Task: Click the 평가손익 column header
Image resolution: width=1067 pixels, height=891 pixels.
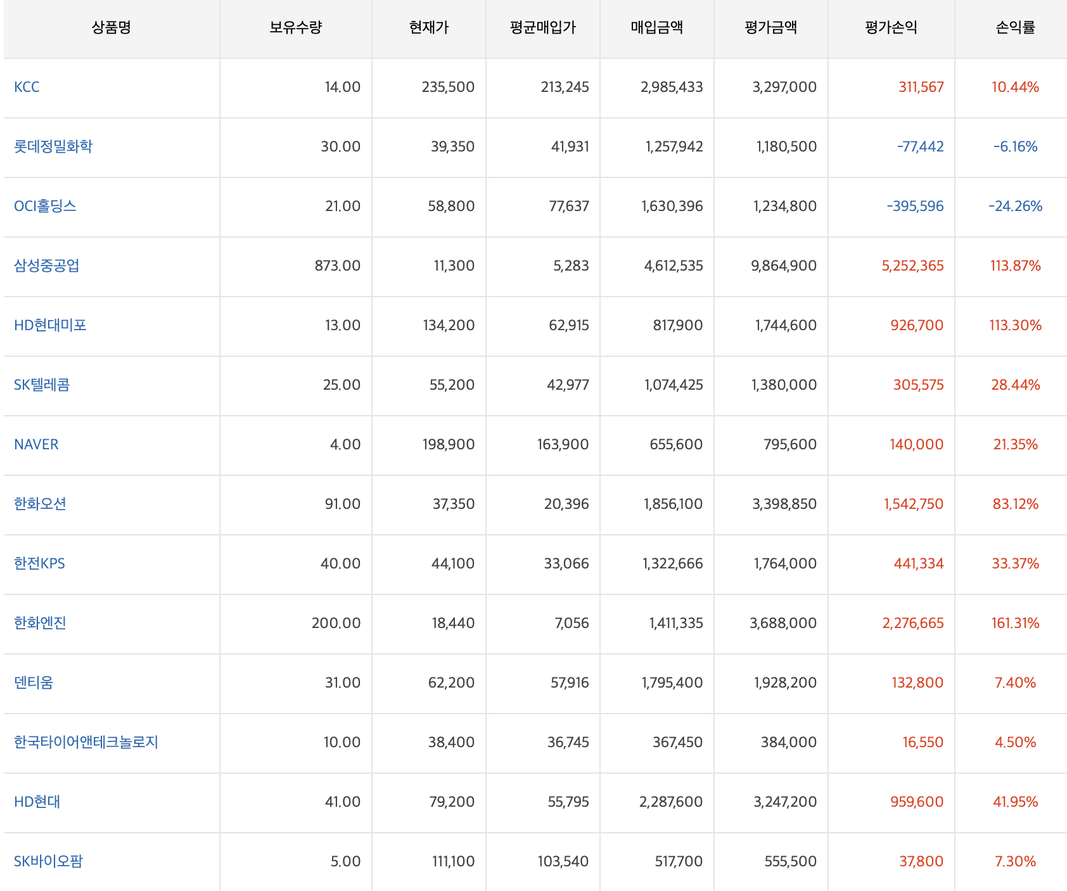Action: click(x=891, y=28)
